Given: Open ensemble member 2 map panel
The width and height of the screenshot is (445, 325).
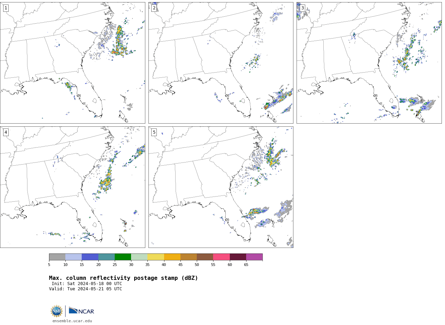Looking at the screenshot, I should point(221,63).
